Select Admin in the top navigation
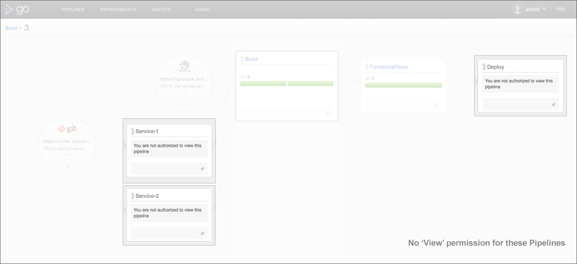 pos(202,10)
